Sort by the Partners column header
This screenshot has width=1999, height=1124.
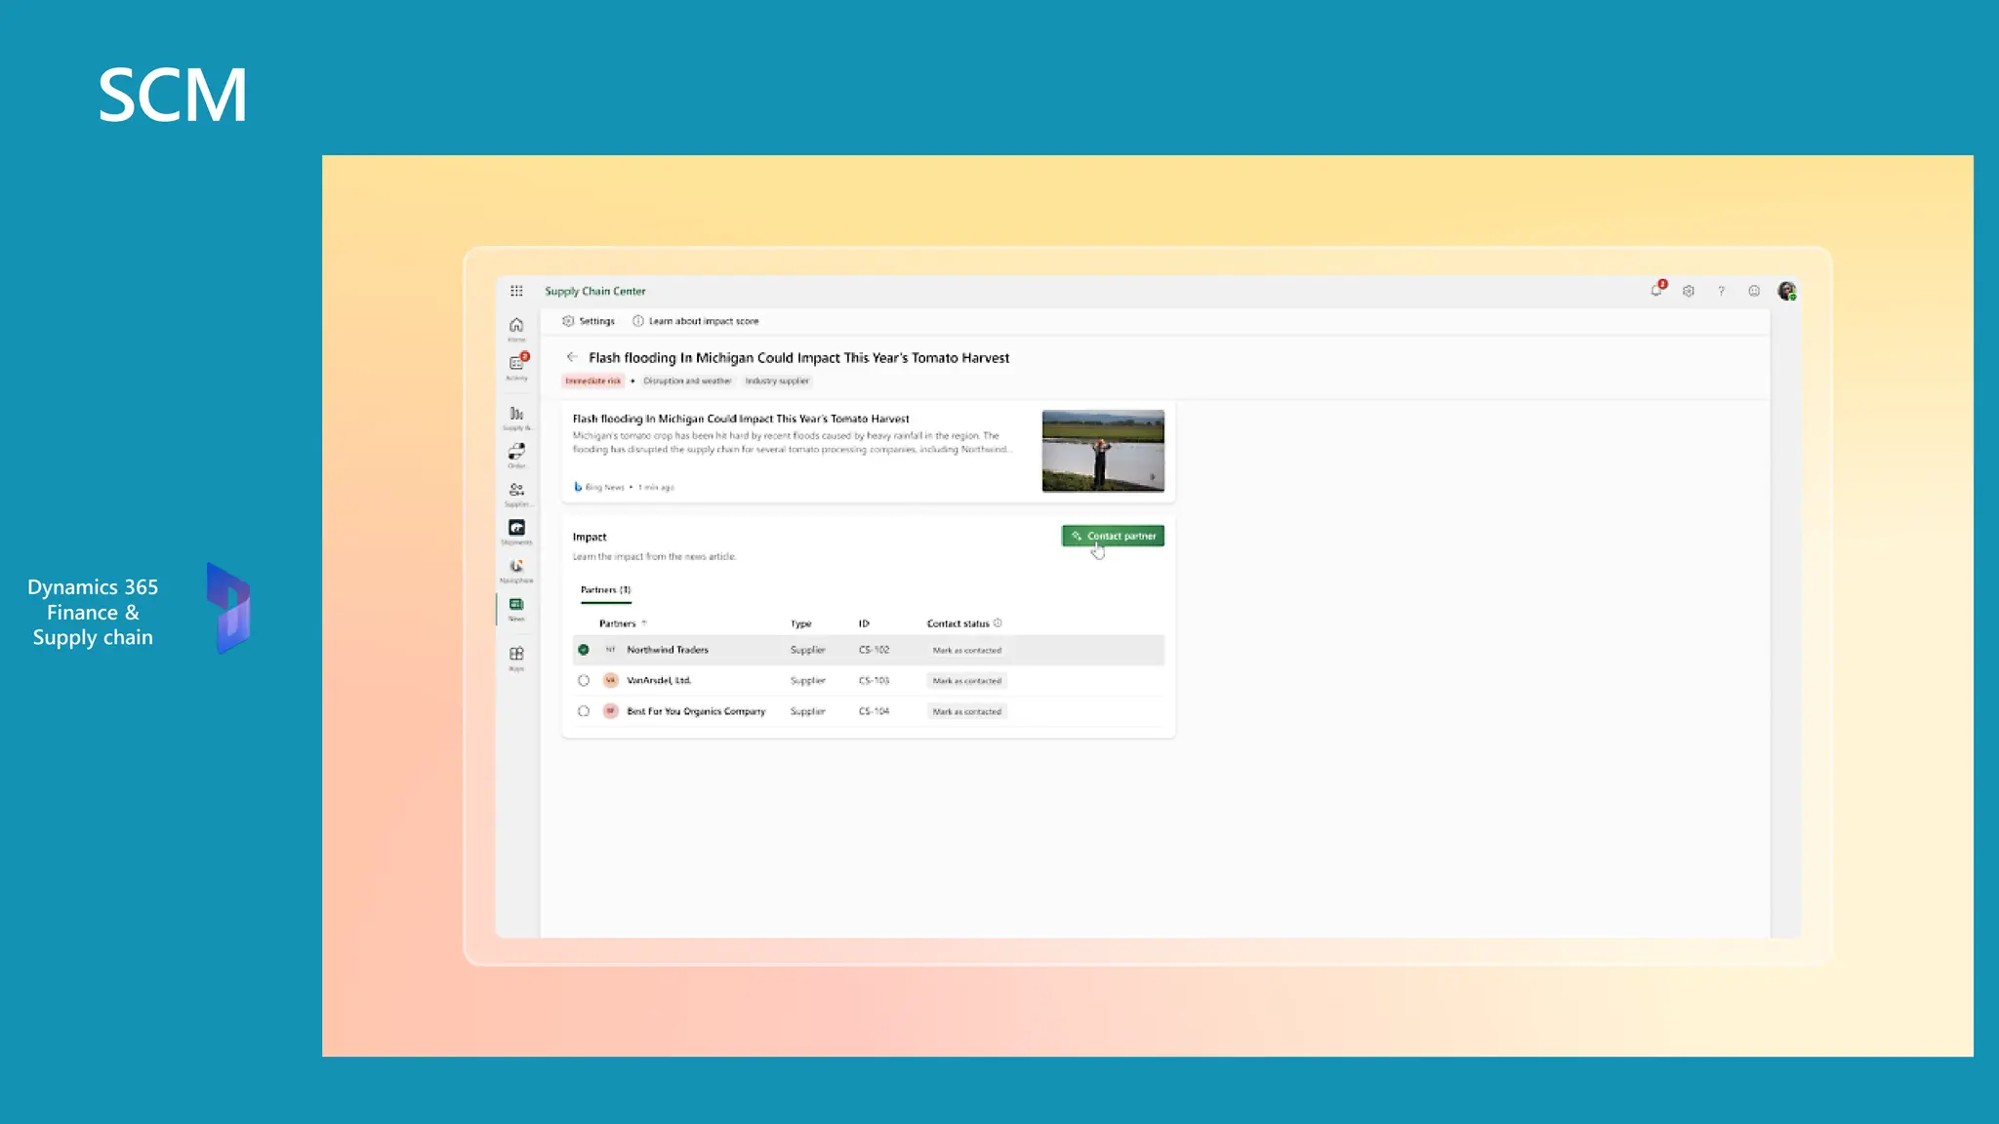pyautogui.click(x=623, y=622)
